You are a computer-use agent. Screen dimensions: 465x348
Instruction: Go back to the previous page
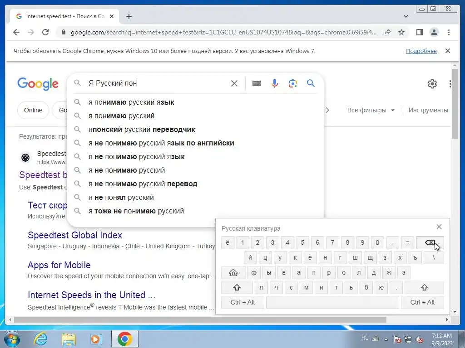tap(16, 32)
